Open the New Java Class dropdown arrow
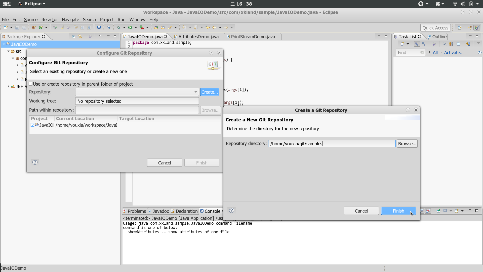The image size is (483, 272). (x=46, y=27)
